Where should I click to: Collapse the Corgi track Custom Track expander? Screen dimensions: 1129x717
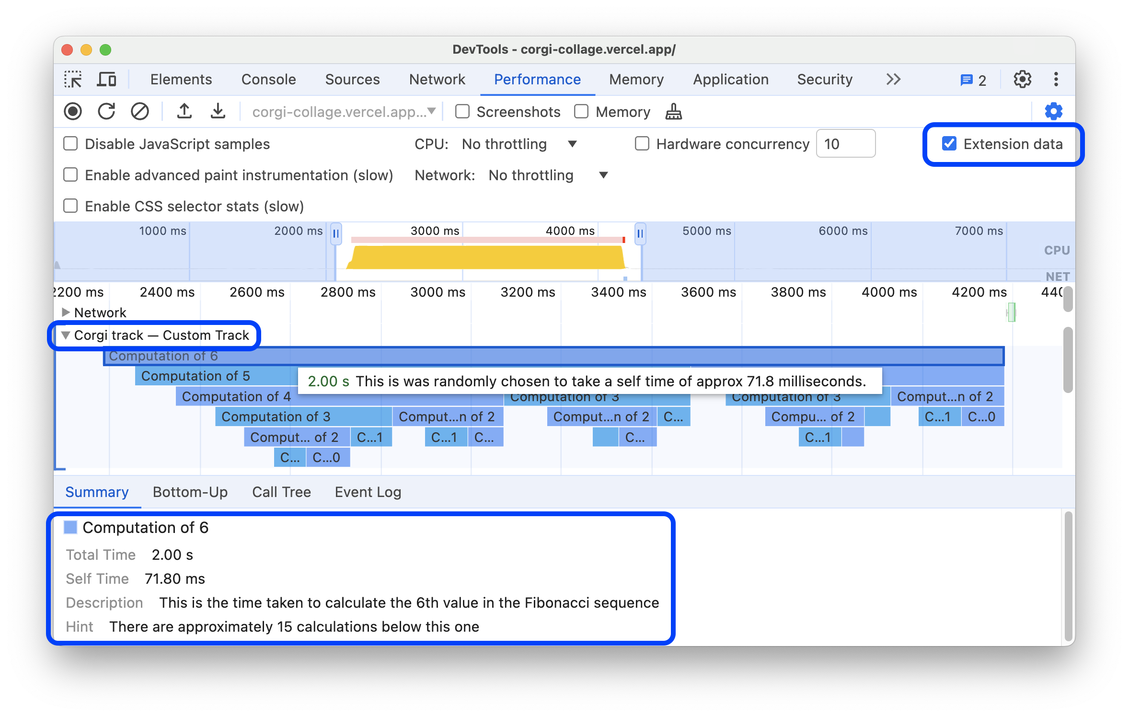click(65, 335)
